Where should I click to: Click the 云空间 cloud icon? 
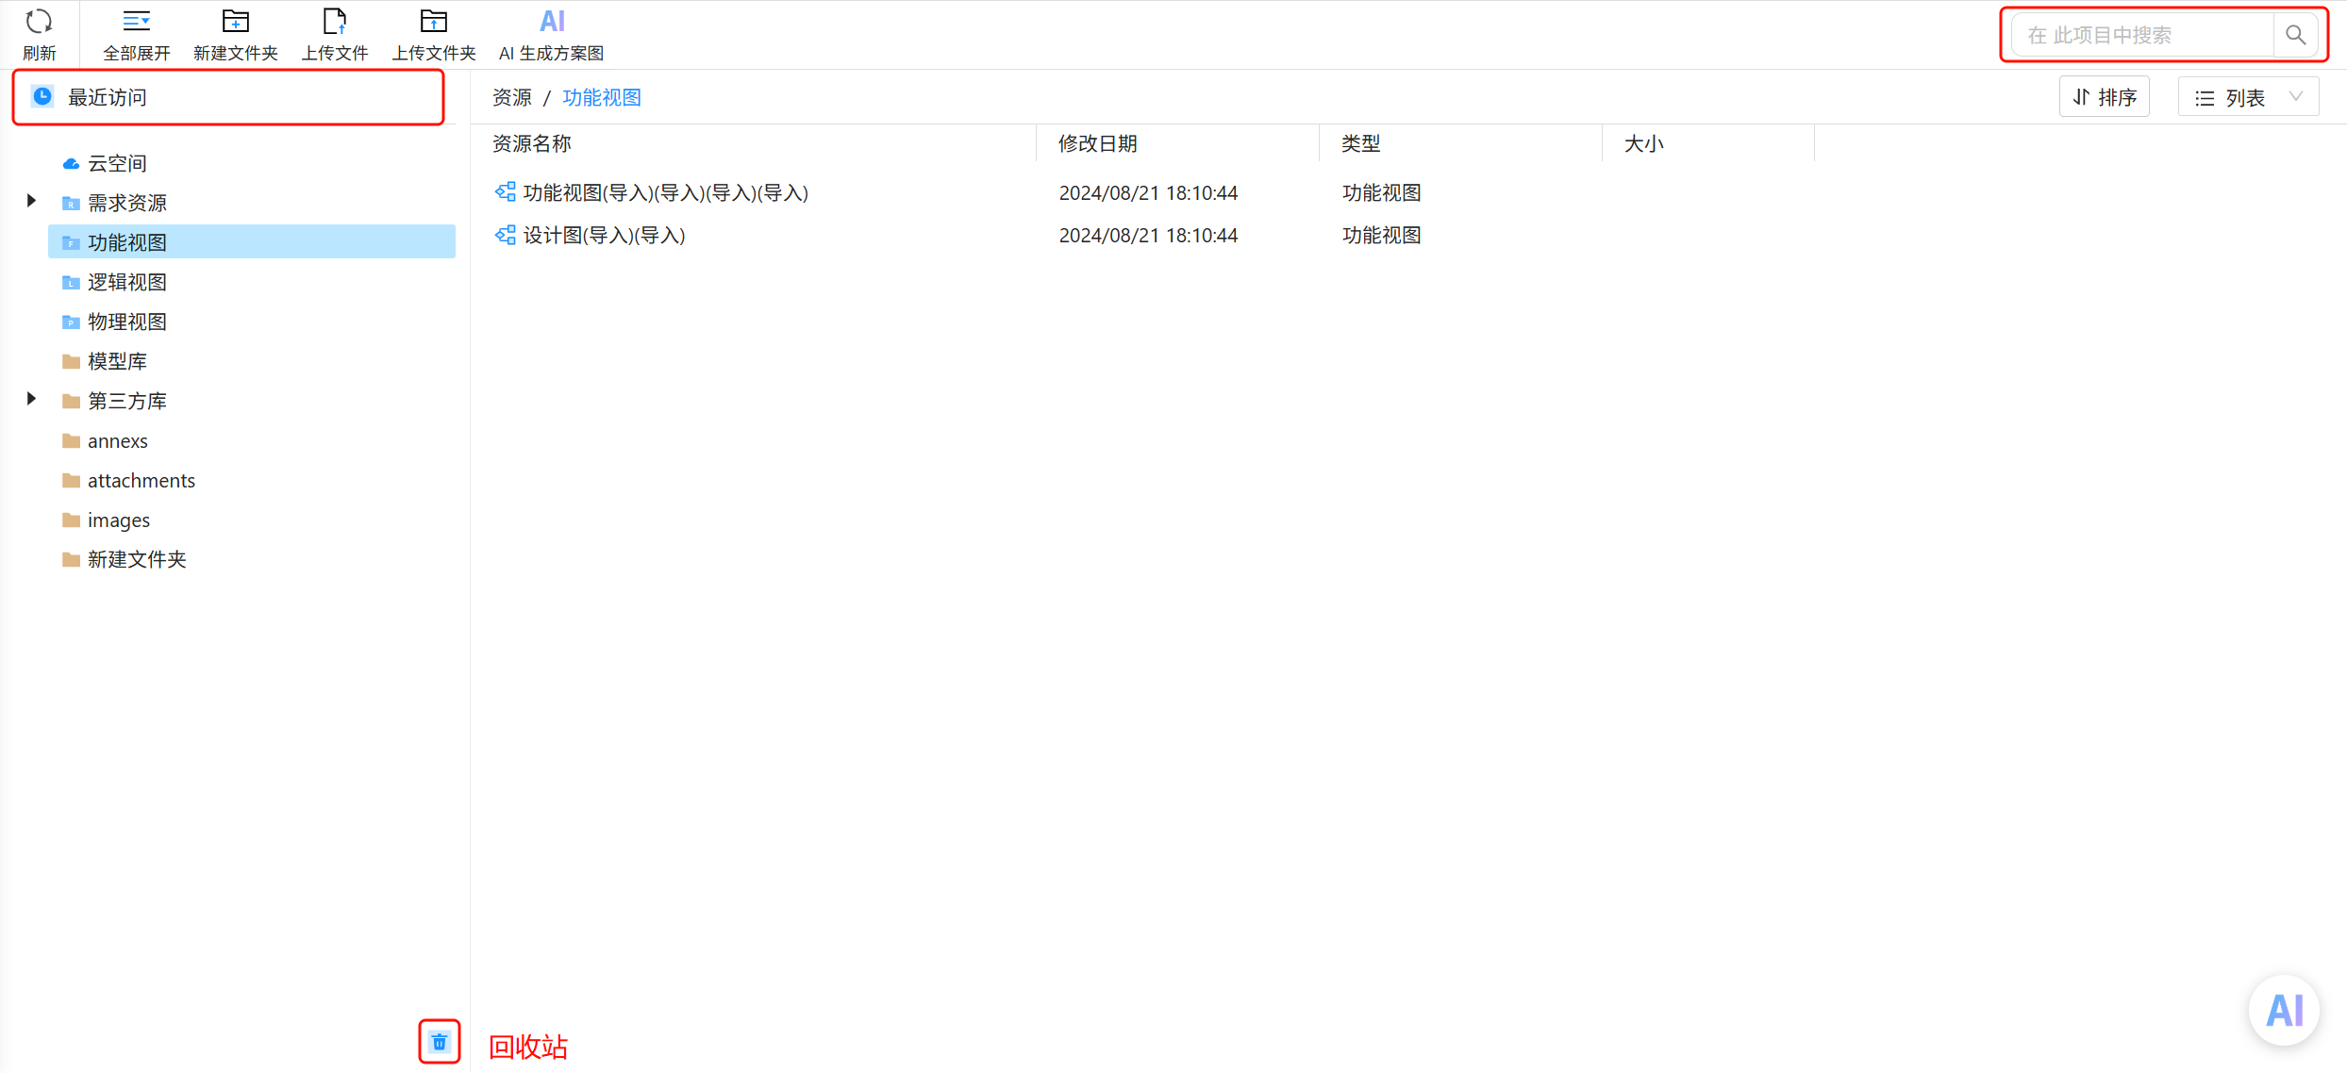point(71,164)
